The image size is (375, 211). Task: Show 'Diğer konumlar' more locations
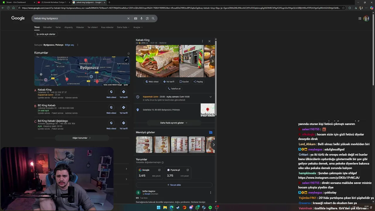click(x=82, y=138)
